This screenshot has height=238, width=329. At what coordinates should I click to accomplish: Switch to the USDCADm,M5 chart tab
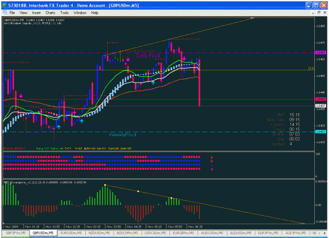click(155, 233)
